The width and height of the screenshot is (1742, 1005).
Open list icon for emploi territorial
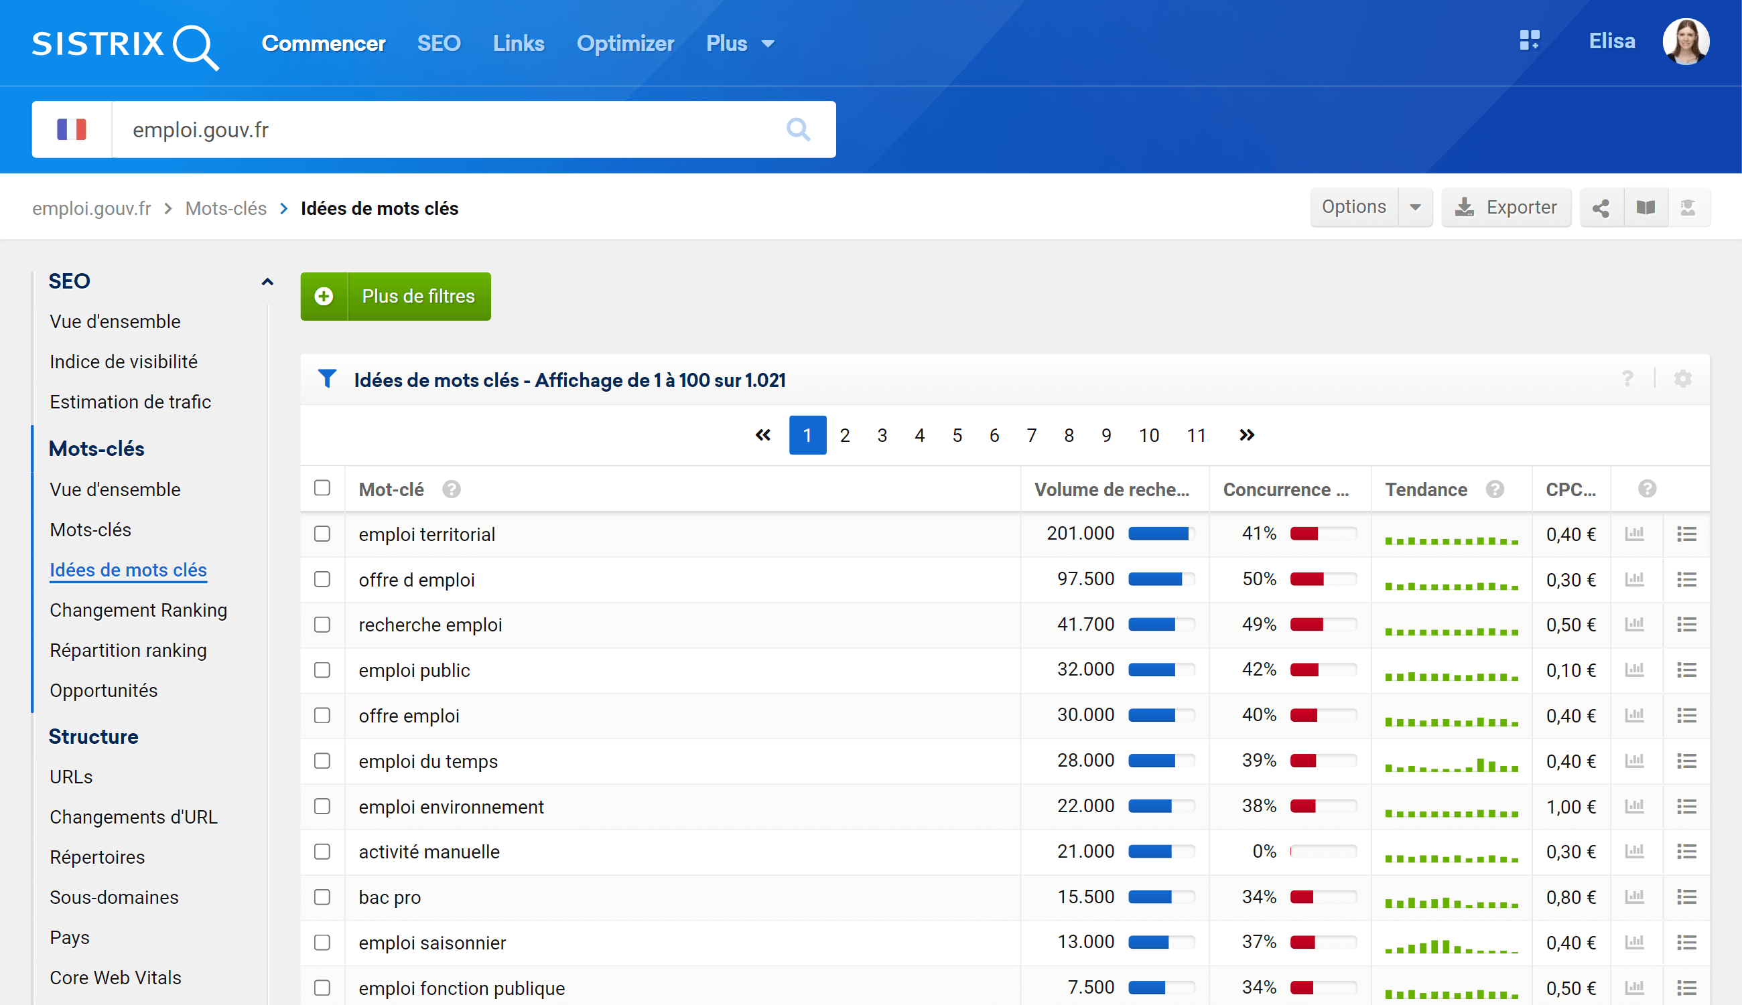[x=1686, y=534]
